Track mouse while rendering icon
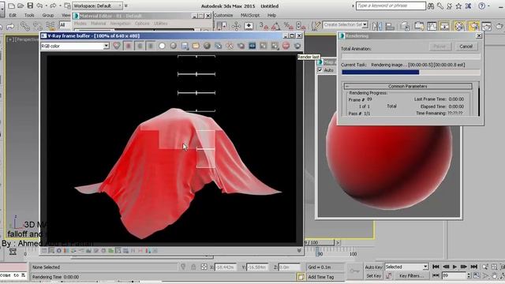 (x=230, y=46)
